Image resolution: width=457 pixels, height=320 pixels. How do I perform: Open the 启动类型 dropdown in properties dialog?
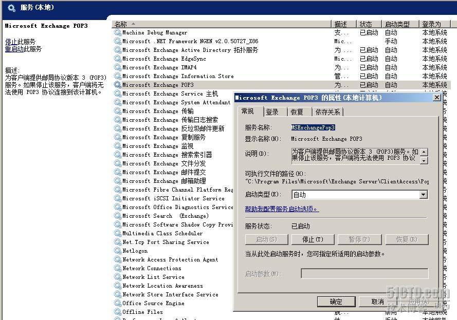[x=424, y=195]
